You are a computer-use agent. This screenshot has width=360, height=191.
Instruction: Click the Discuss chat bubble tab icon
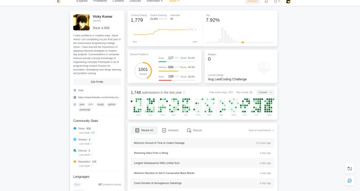point(189,130)
